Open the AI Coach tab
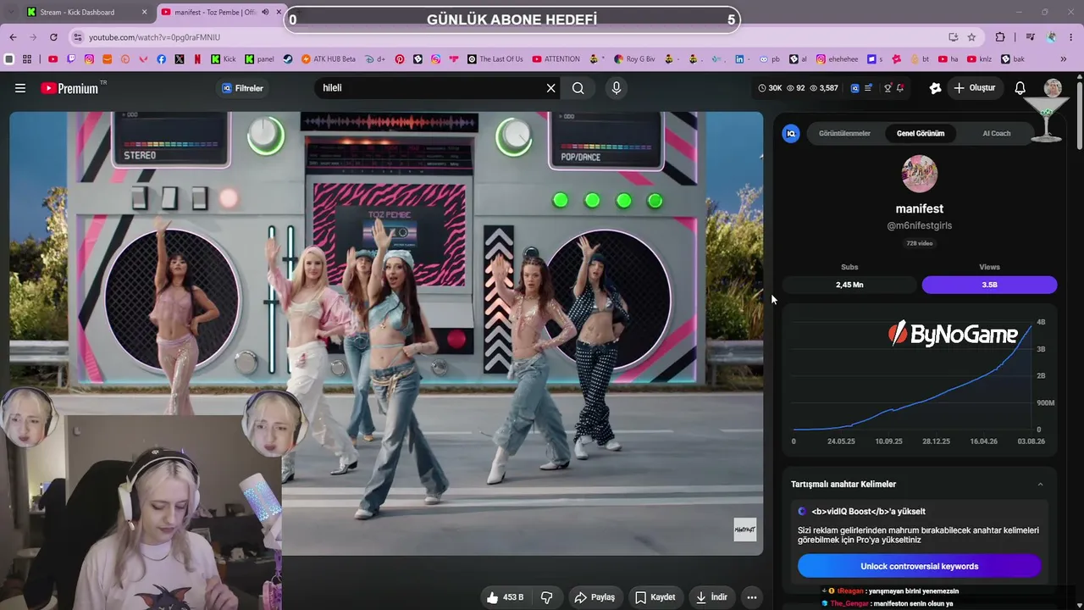This screenshot has width=1084, height=610. point(997,133)
